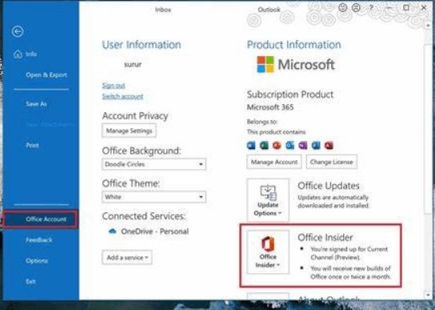Click the Product Information heading

click(294, 45)
